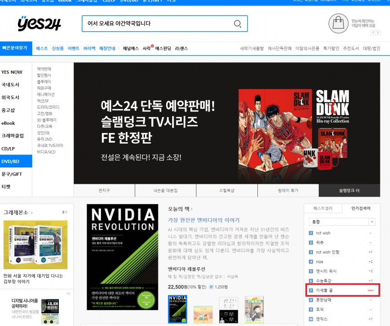Open the 통합 category dropdown
Viewport: 390px width, 326px height.
tap(342, 221)
